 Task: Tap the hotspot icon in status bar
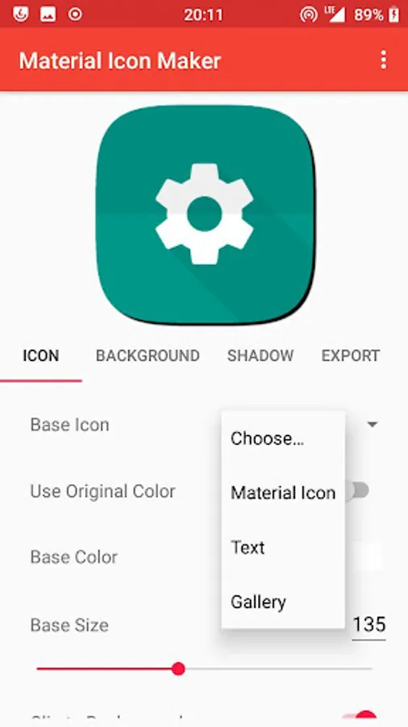click(x=308, y=15)
